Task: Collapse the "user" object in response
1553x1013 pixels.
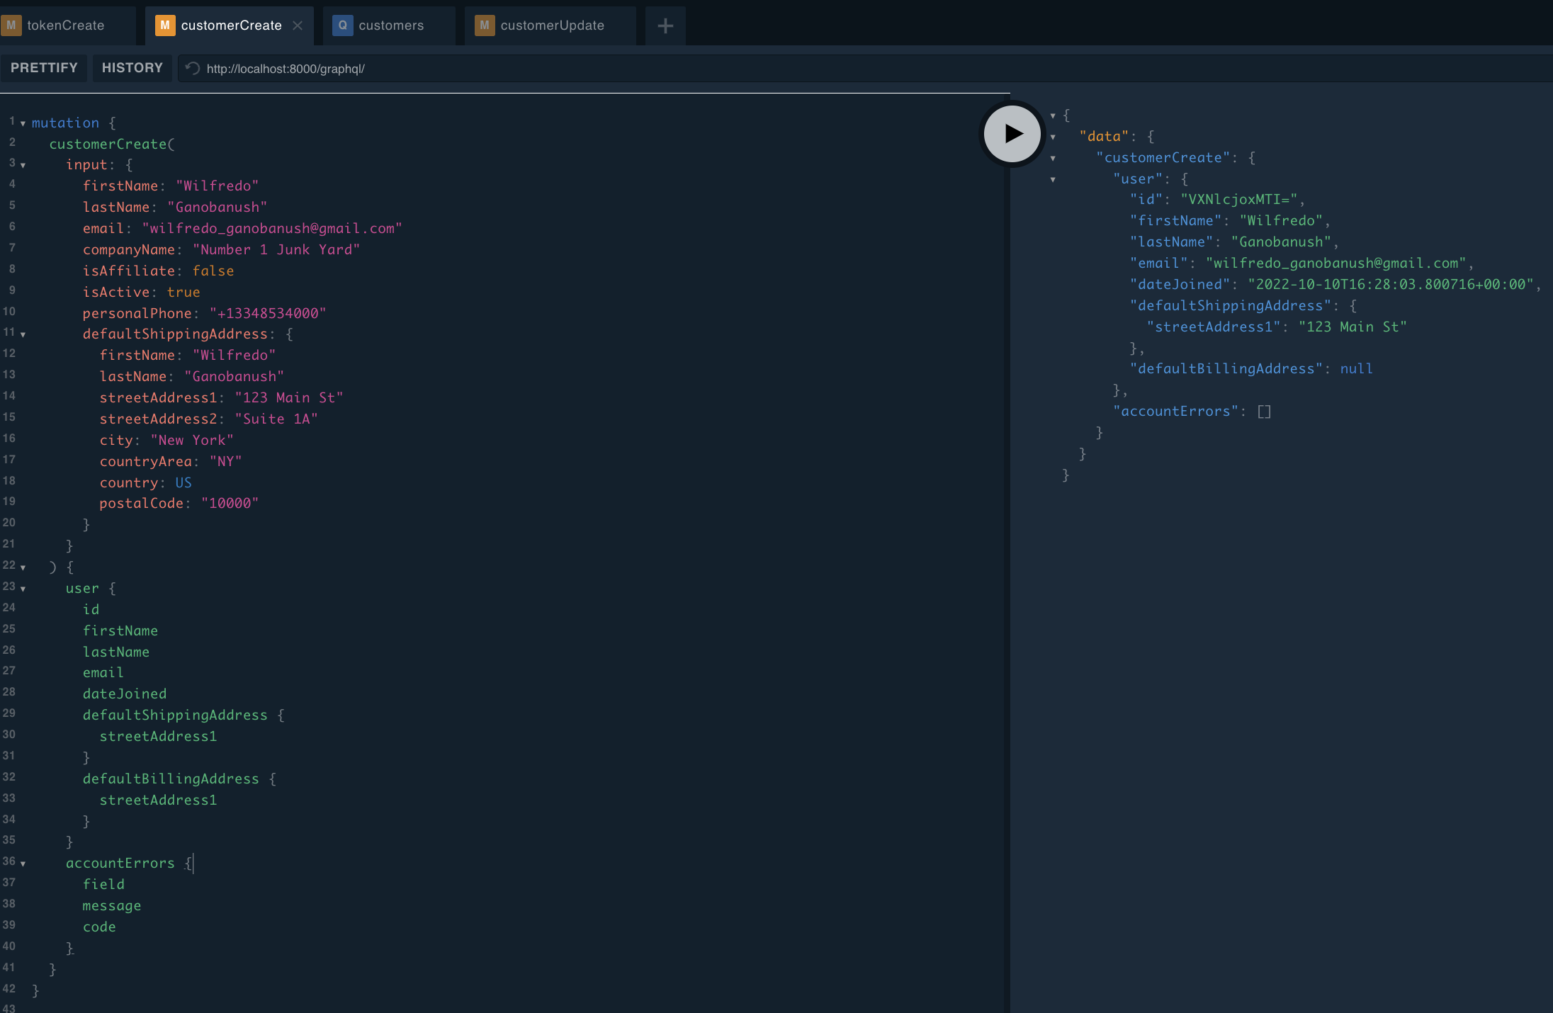Action: pyautogui.click(x=1053, y=179)
